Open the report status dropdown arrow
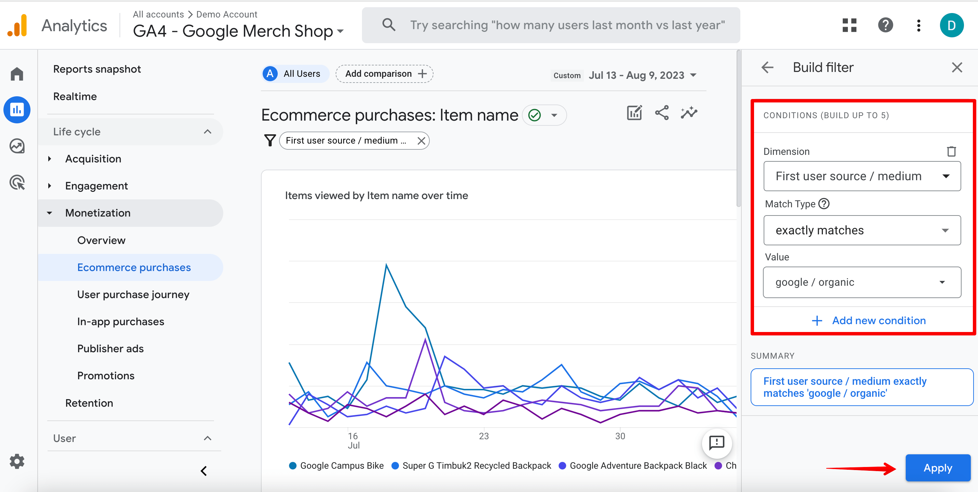 click(x=554, y=115)
